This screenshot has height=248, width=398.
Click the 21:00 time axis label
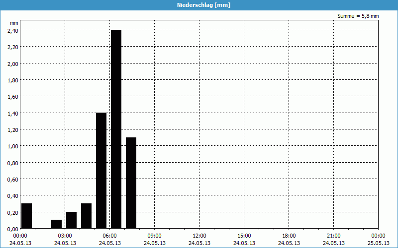(334, 236)
